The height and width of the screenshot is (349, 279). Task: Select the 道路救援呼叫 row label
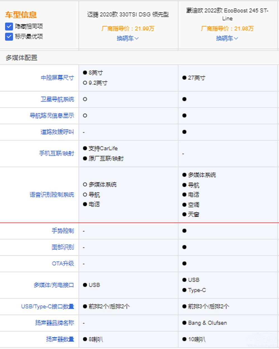[x=57, y=132]
